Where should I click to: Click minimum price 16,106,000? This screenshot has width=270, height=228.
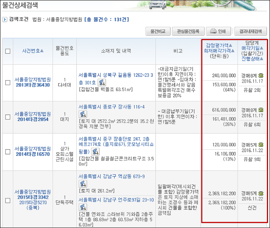[225, 154]
